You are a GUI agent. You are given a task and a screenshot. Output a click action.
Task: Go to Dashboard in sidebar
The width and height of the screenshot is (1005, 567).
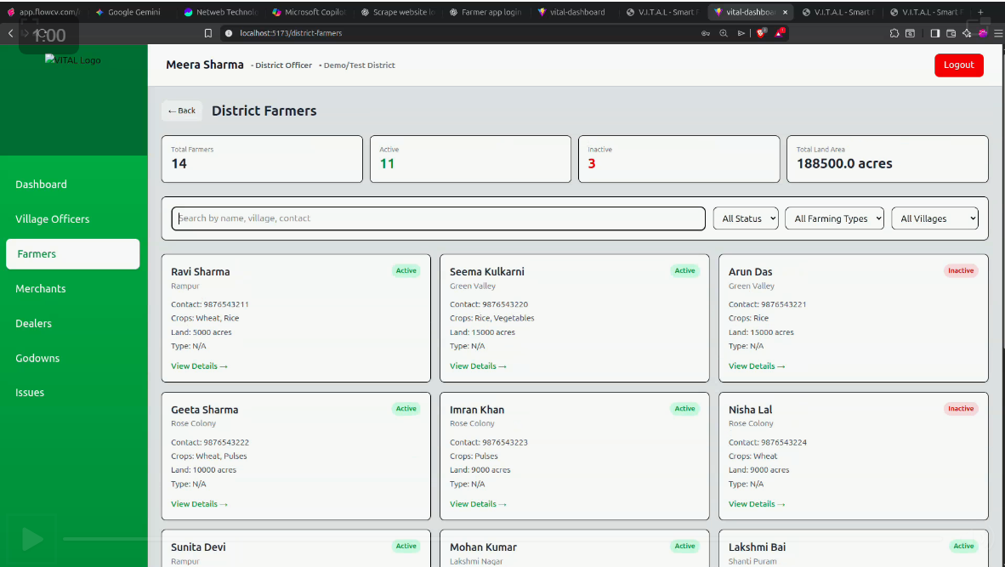pyautogui.click(x=41, y=184)
